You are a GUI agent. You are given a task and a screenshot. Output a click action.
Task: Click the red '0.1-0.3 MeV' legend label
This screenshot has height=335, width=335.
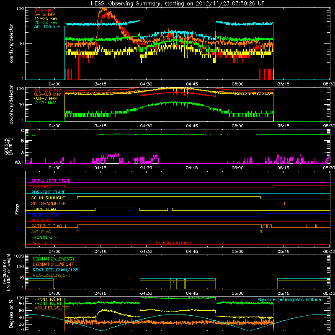[48, 90]
